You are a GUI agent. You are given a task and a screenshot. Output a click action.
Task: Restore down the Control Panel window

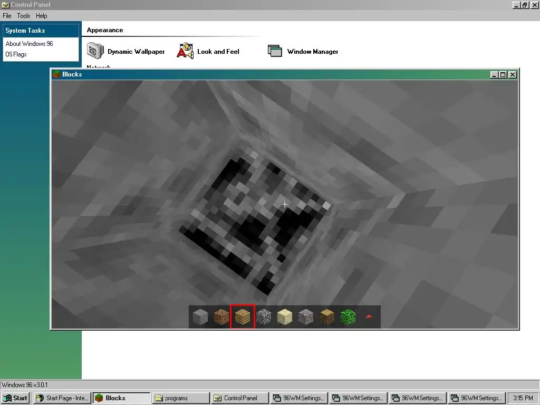525,5
